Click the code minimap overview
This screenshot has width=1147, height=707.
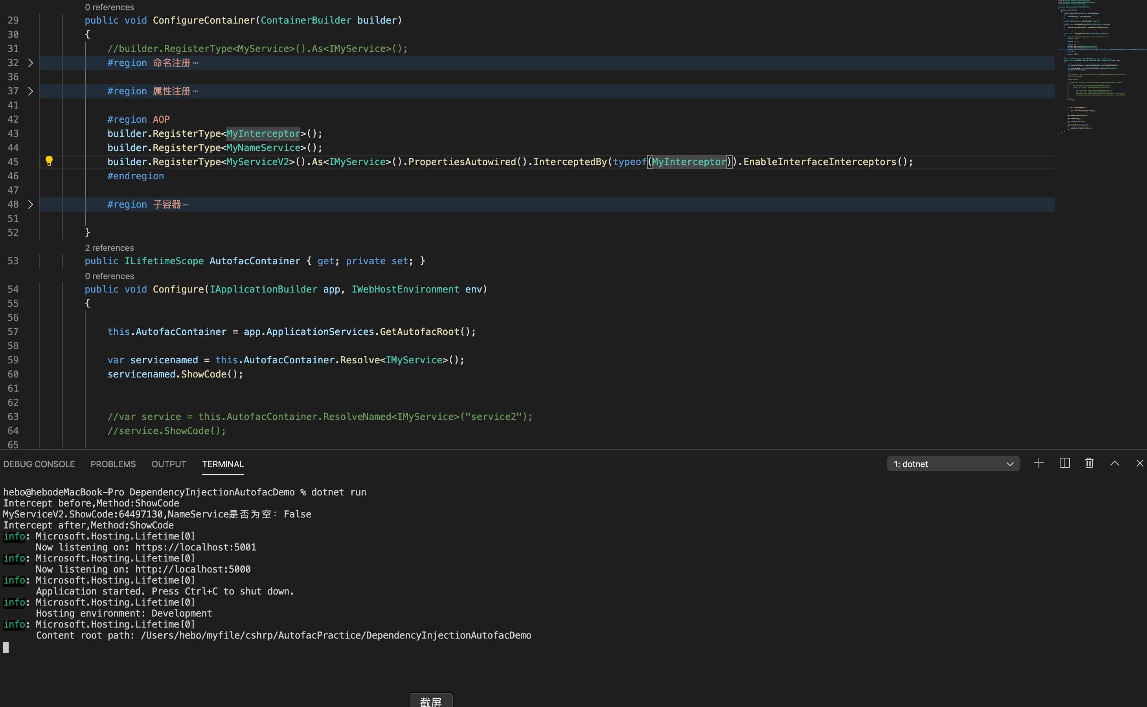[x=1102, y=68]
